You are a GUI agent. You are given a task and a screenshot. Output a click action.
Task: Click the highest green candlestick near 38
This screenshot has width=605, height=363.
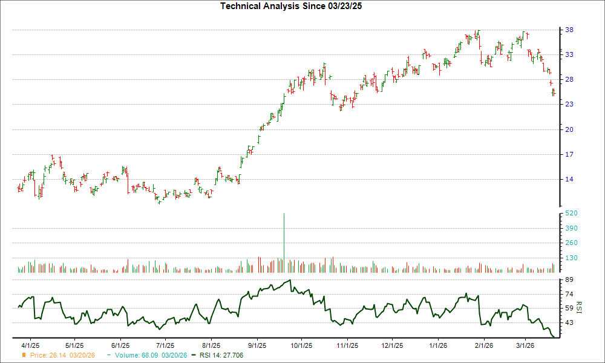(x=477, y=33)
